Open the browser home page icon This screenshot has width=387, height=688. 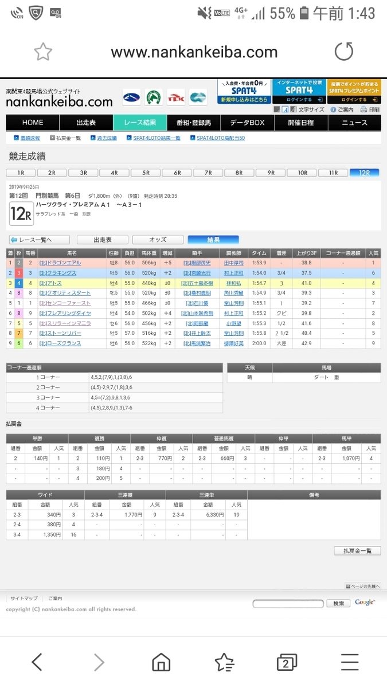click(161, 662)
